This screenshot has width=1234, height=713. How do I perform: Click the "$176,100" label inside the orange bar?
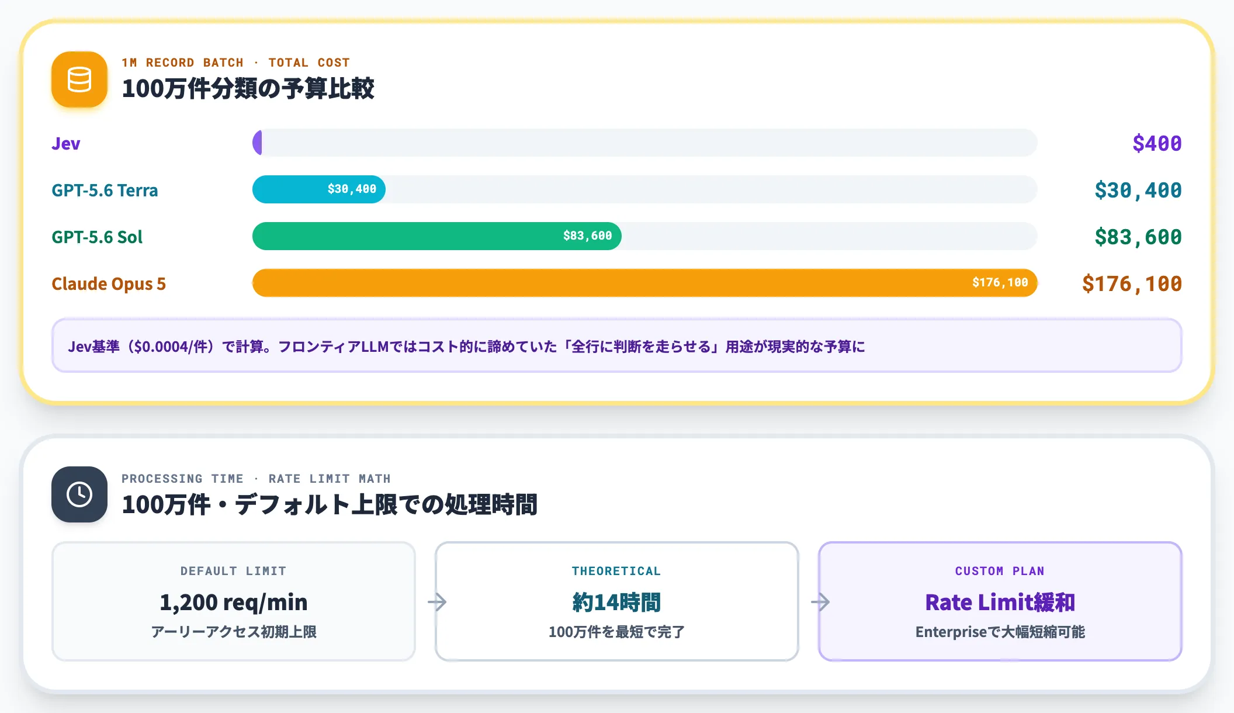coord(1000,282)
